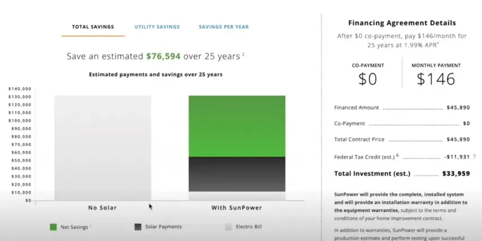Click the dark Solar Payments legend swatch
Image resolution: width=482 pixels, height=241 pixels.
[x=138, y=227]
